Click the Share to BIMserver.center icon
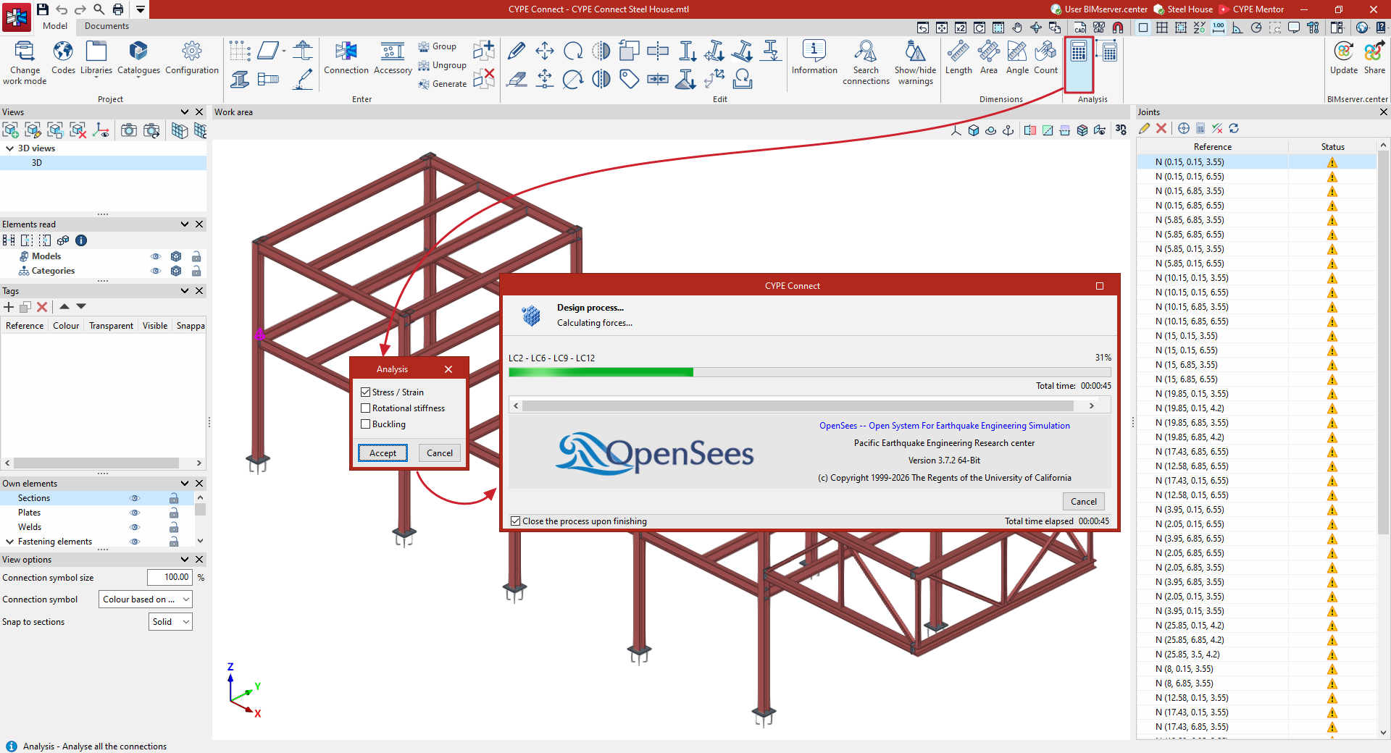This screenshot has width=1391, height=753. point(1374,58)
